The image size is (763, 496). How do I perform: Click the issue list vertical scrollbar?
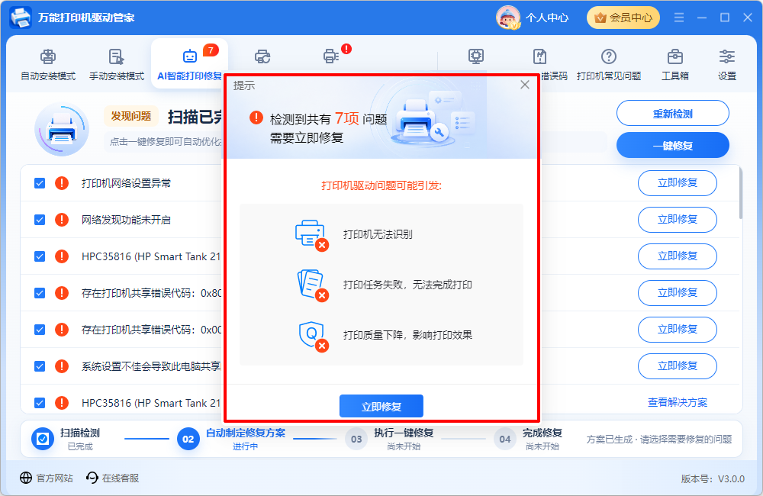pyautogui.click(x=741, y=193)
